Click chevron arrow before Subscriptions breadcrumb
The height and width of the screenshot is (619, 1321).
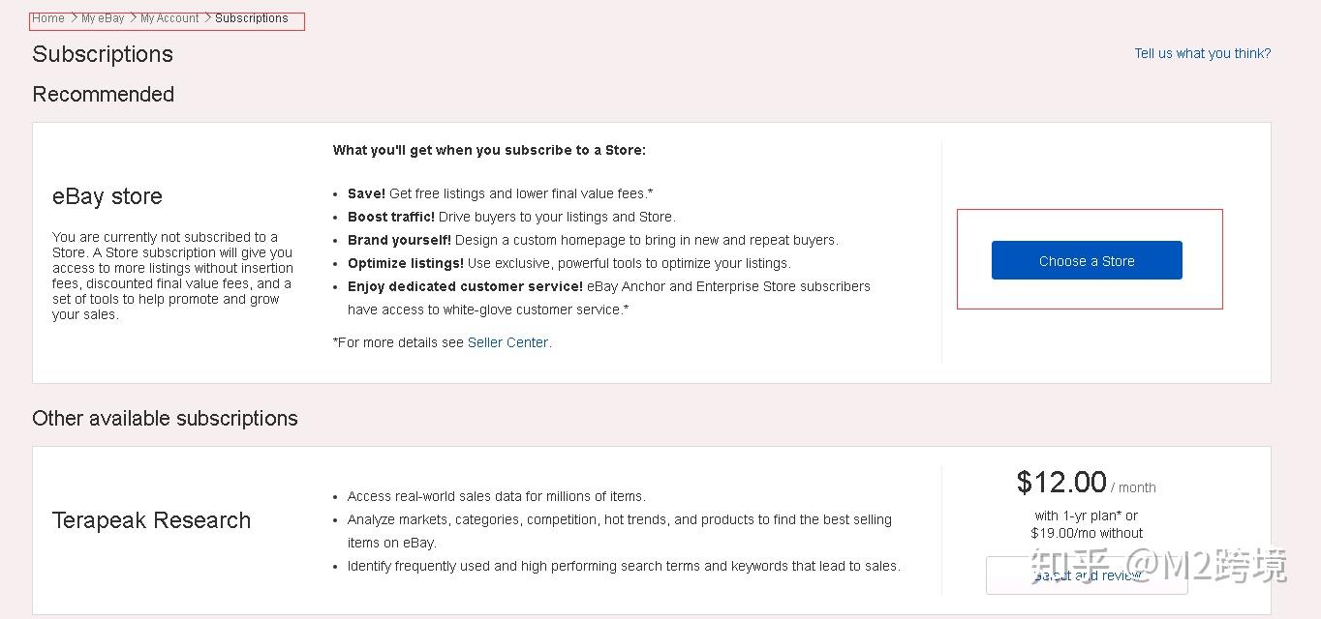(207, 18)
